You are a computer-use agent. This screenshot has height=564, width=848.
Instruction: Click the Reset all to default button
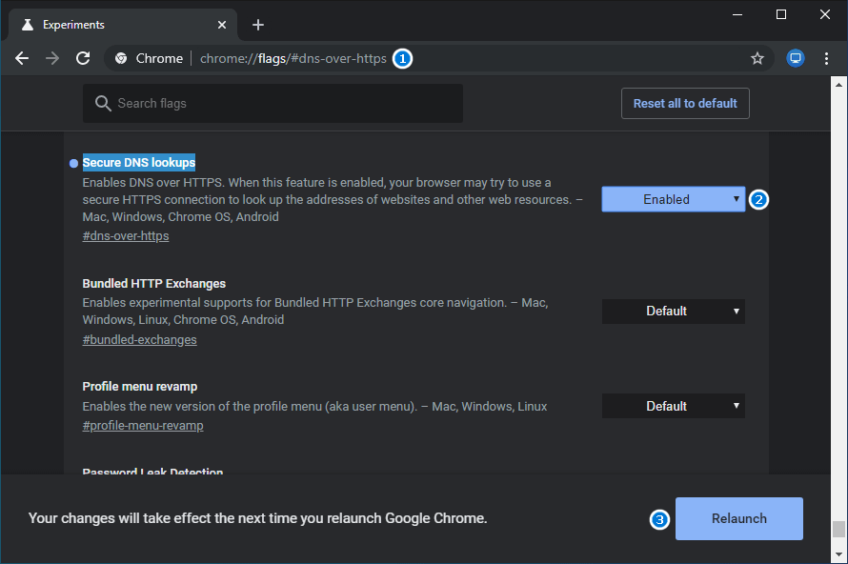tap(685, 103)
